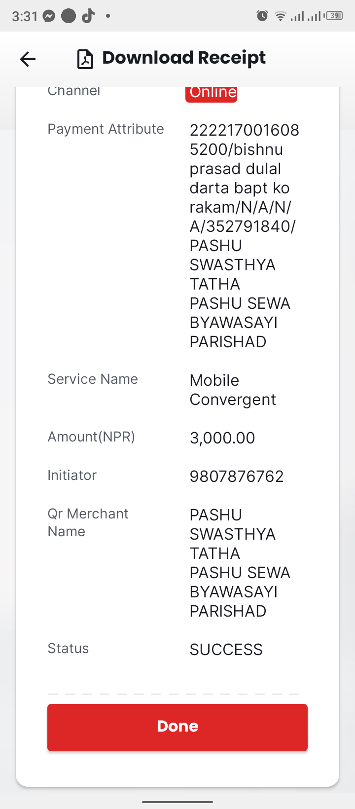Tap the SUCCESS status value
This screenshot has height=809, width=355.
point(226,650)
